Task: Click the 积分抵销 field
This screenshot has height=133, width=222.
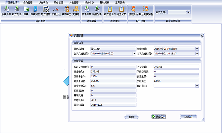Action: 113,91
